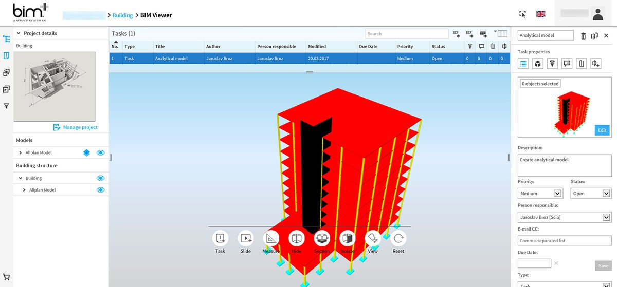The width and height of the screenshot is (617, 287).
Task: Open the Priority dropdown
Action: [540, 194]
